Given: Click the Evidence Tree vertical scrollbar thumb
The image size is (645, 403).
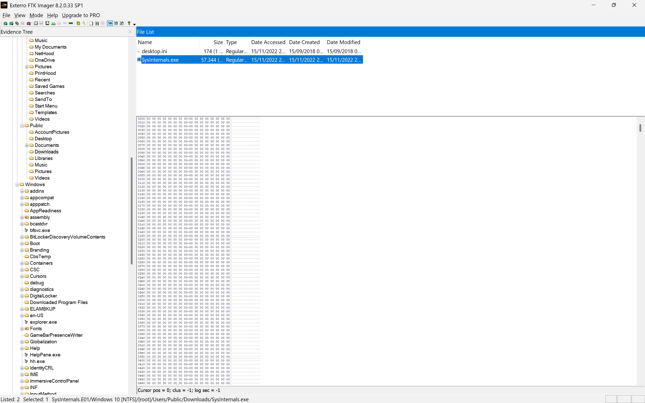Looking at the screenshot, I should [132, 211].
